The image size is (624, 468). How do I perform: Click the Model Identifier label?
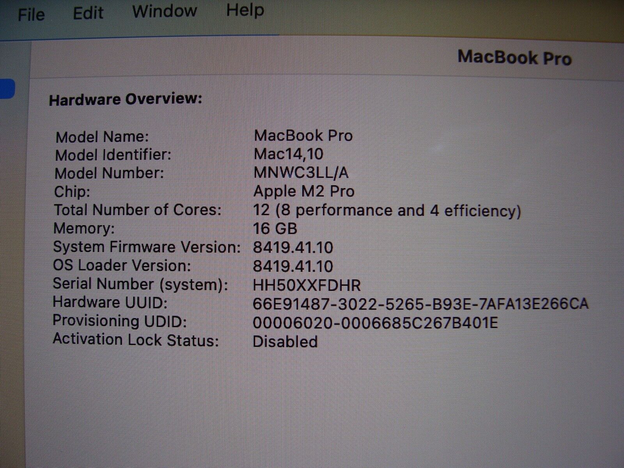pos(113,155)
